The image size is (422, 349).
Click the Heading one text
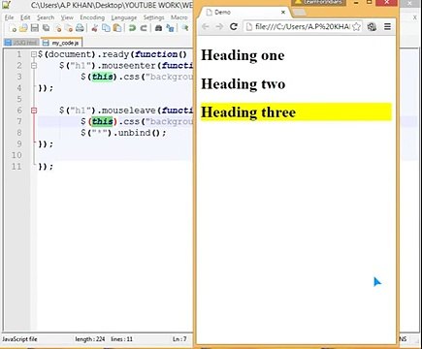243,55
